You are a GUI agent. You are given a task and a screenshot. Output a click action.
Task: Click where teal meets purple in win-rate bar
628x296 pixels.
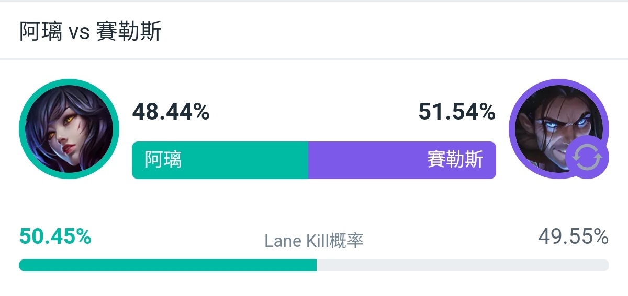pos(308,160)
